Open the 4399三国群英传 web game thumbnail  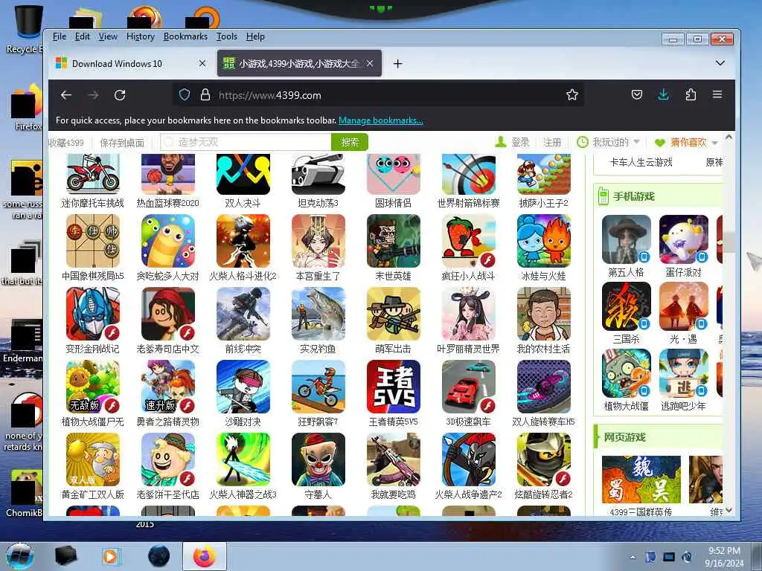641,480
